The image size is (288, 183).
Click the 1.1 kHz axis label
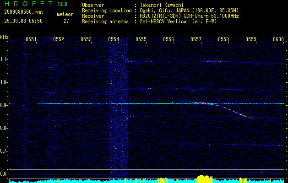coord(4,59)
